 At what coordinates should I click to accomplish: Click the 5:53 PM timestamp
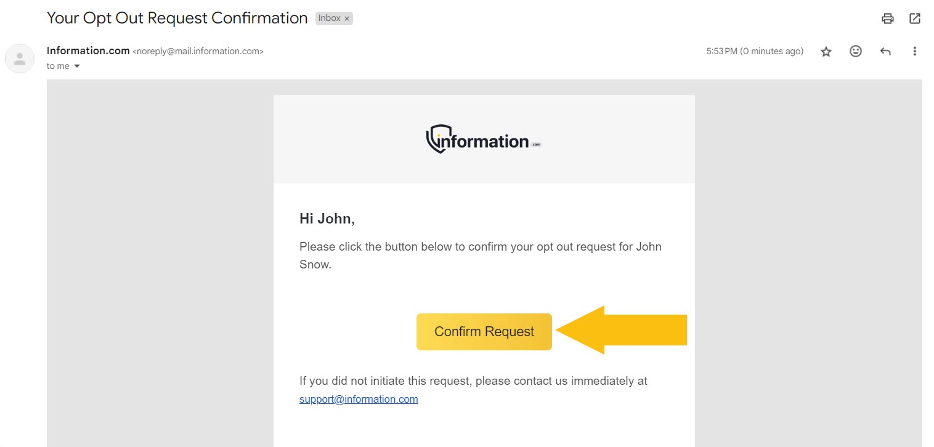754,52
